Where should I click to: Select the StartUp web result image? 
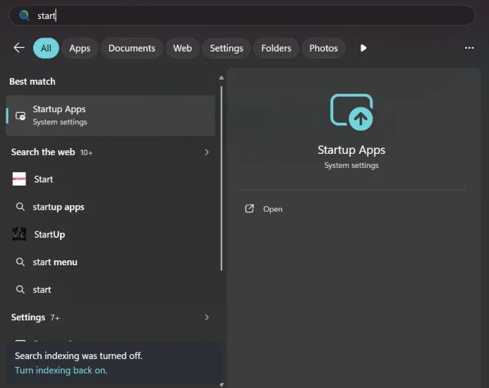pos(19,234)
